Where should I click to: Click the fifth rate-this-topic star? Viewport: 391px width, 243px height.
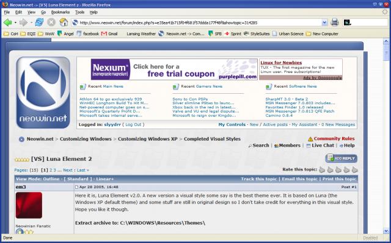(x=354, y=170)
